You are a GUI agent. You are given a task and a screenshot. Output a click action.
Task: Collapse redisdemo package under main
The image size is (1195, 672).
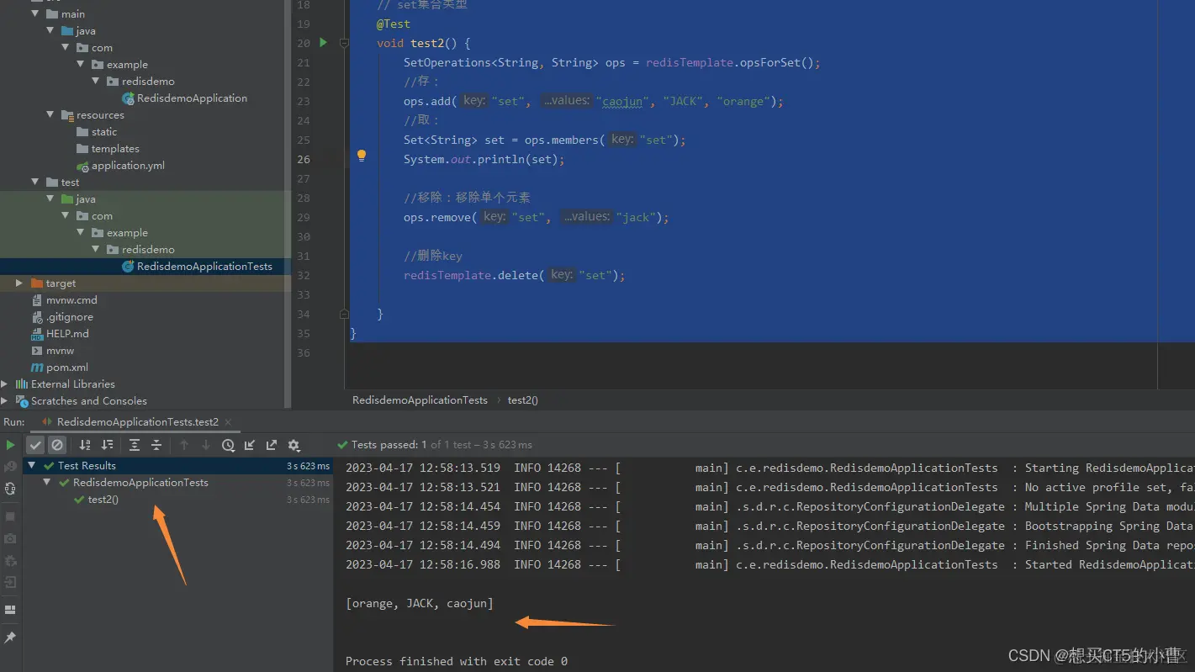96,81
